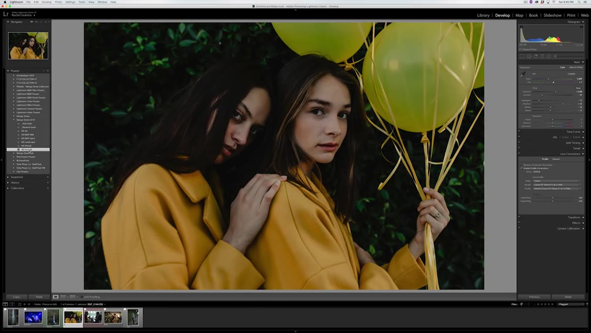Apply the MS Moody preset
The height and width of the screenshot is (333, 591).
(26, 146)
